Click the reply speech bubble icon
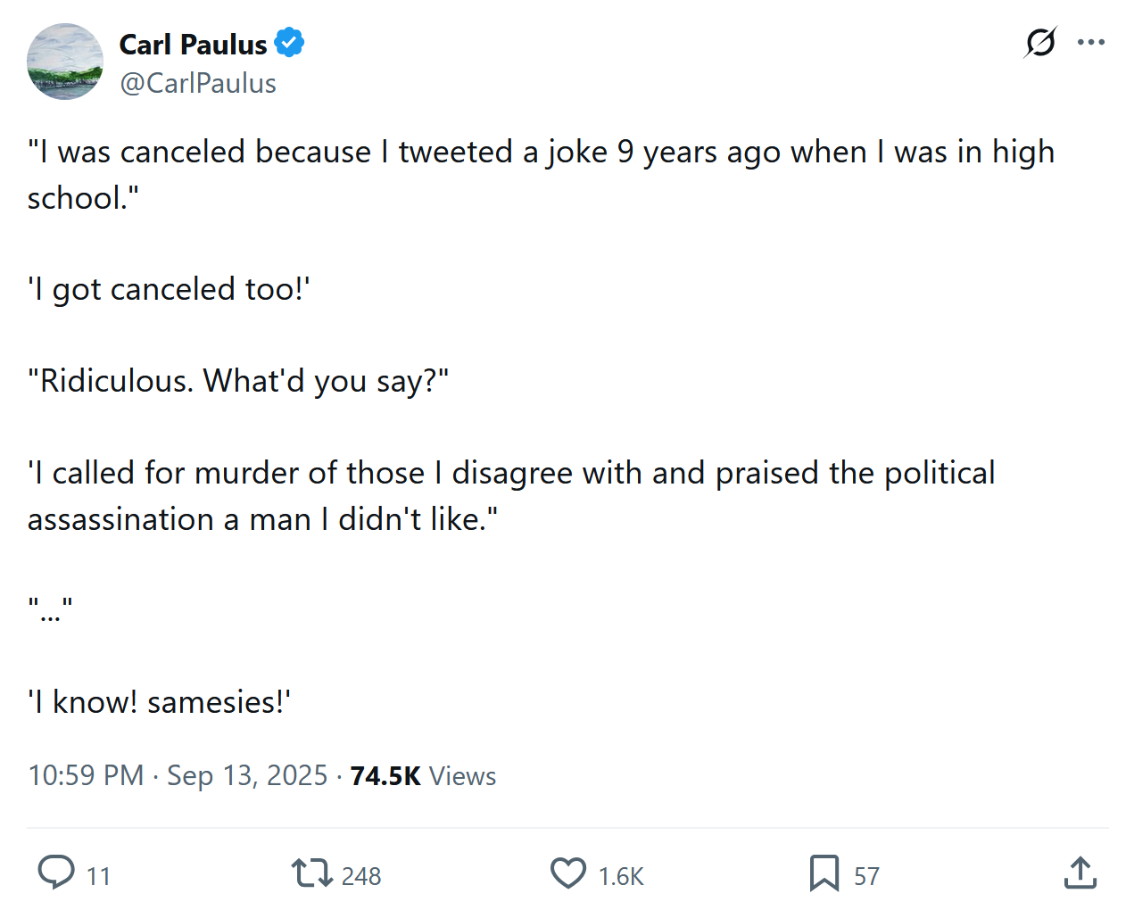Screen dimensions: 1134x910 tap(56, 873)
